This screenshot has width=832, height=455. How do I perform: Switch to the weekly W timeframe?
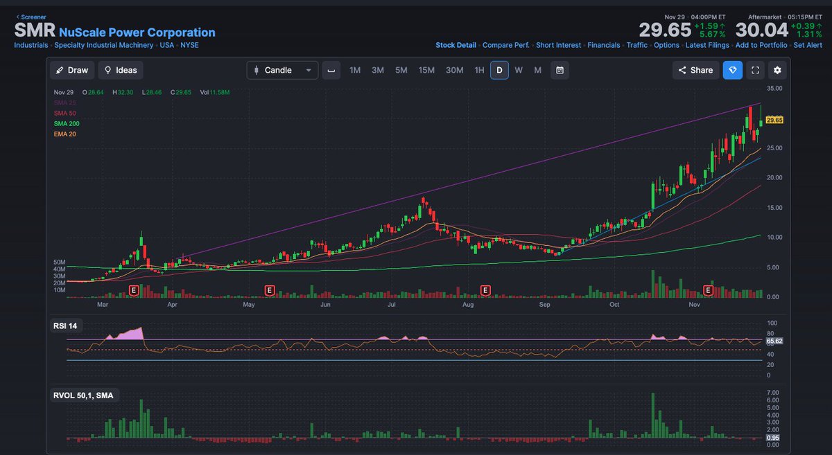click(x=519, y=70)
